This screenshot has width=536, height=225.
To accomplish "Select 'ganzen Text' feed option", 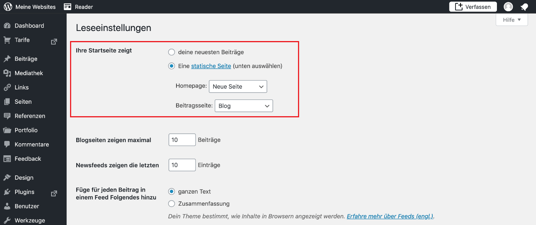I will tap(171, 191).
